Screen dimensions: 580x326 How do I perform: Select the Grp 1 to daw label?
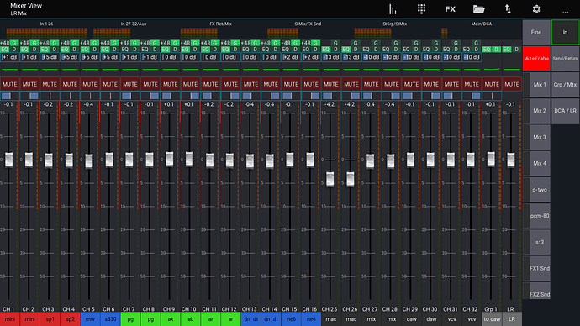pyautogui.click(x=492, y=319)
